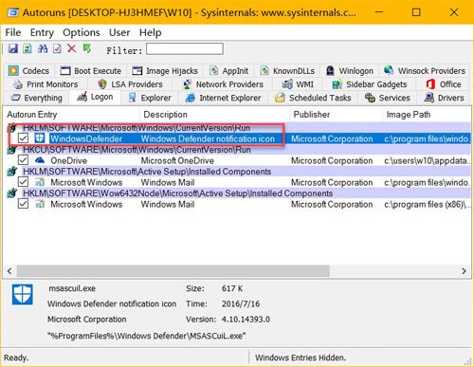Click the Windows Defender shield in details pane
The image size is (474, 367).
coord(23,295)
